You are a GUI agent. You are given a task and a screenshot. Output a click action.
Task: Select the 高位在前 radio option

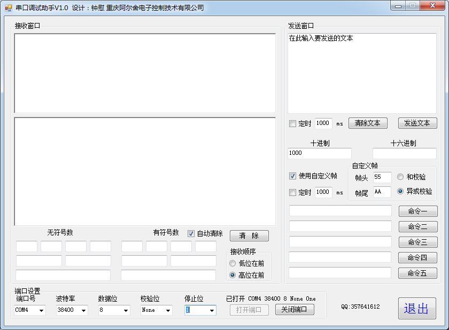click(x=233, y=275)
